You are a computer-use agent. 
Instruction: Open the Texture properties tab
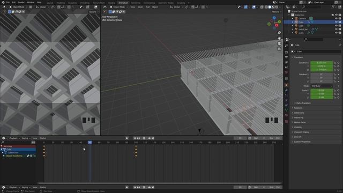tap(286, 122)
